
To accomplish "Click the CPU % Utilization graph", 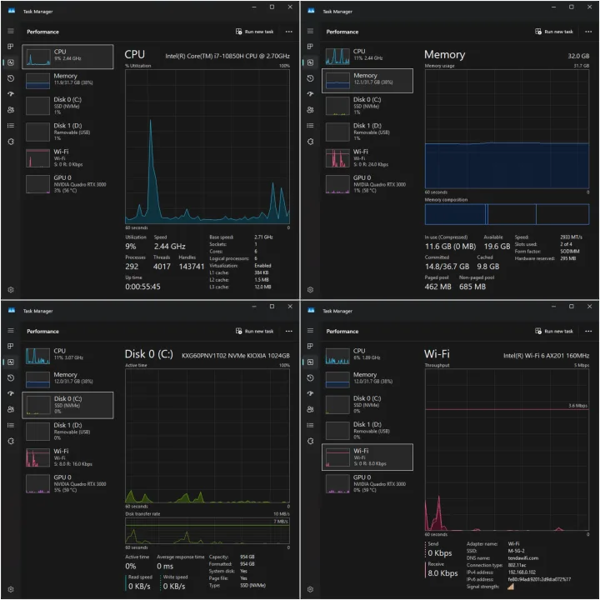I will [207, 147].
